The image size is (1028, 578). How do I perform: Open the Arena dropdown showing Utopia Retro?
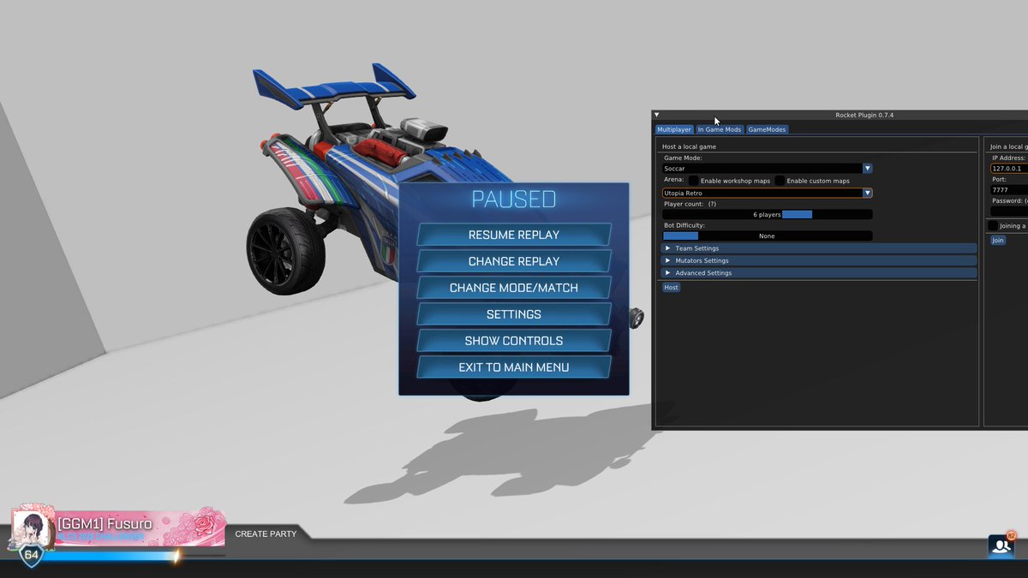(x=768, y=194)
